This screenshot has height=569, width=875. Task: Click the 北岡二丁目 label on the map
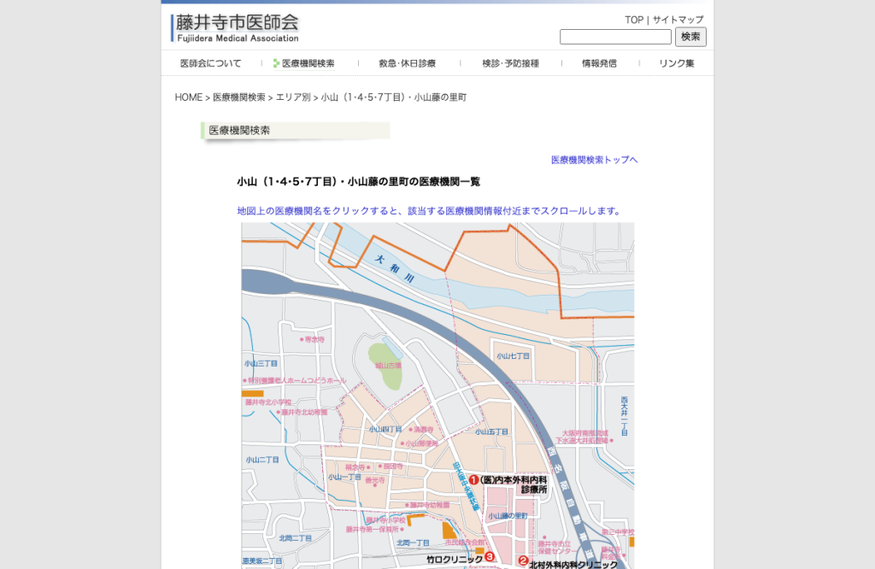pyautogui.click(x=295, y=538)
